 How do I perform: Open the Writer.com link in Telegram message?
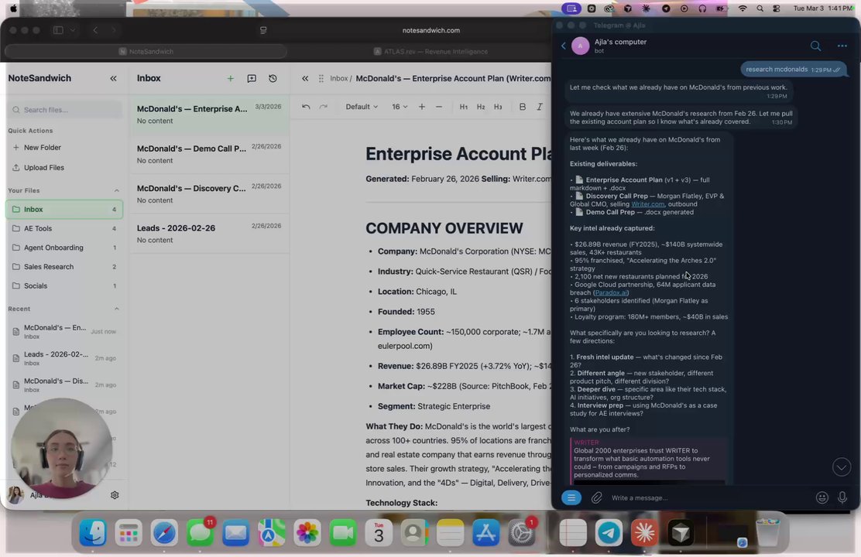coord(647,204)
